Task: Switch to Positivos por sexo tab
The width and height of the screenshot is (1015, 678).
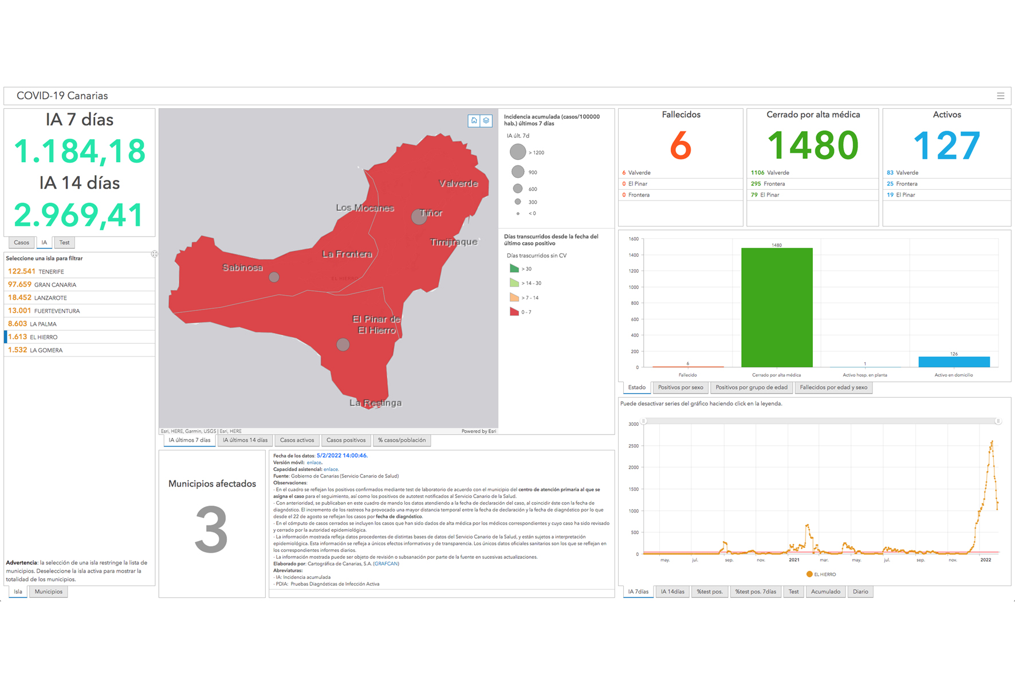Action: pyautogui.click(x=680, y=388)
